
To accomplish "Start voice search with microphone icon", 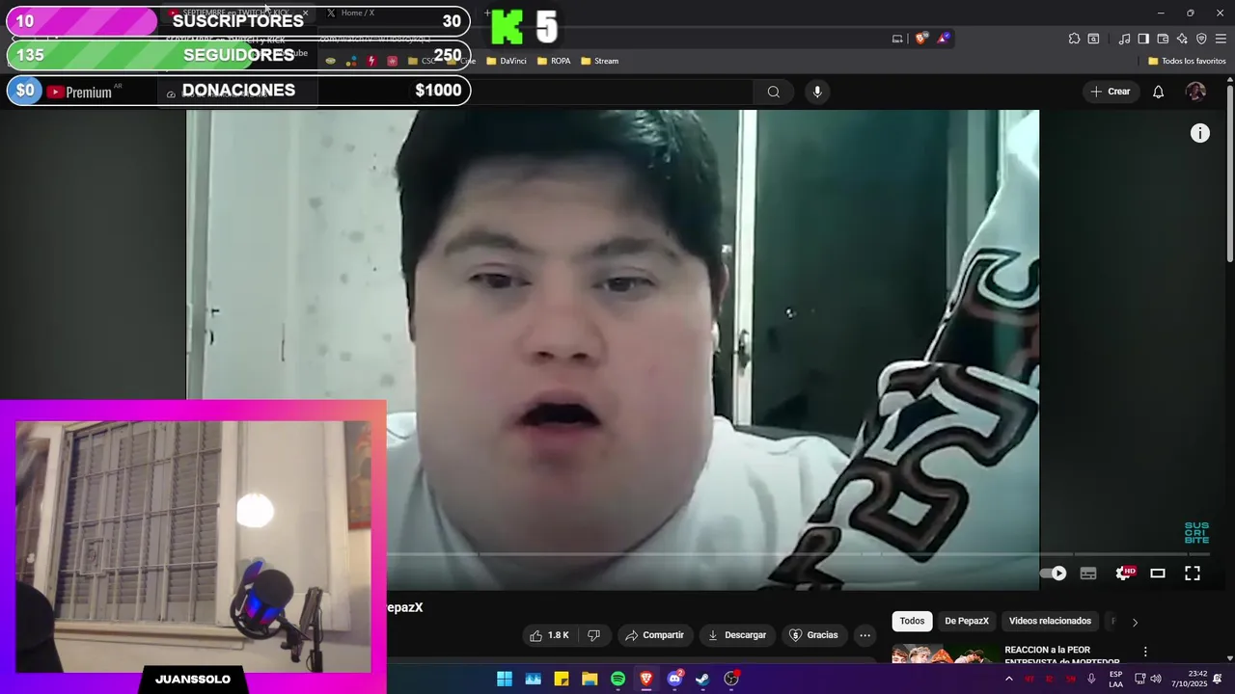I will pyautogui.click(x=817, y=92).
